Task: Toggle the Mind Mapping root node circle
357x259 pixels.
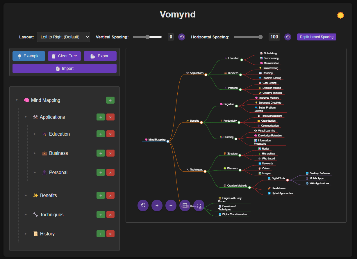Action: [x=168, y=141]
